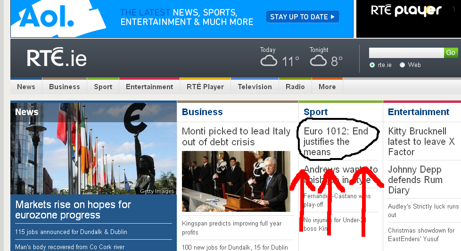Go to the Sport navigation tab
The image size is (461, 251).
pyautogui.click(x=103, y=87)
